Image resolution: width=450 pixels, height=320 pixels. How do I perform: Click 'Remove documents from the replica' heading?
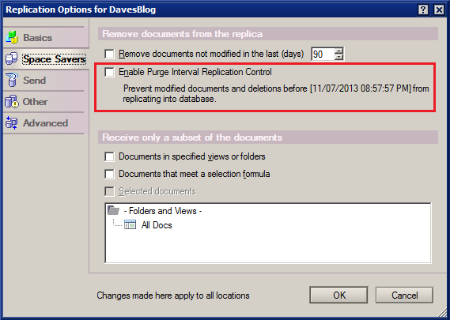click(182, 34)
